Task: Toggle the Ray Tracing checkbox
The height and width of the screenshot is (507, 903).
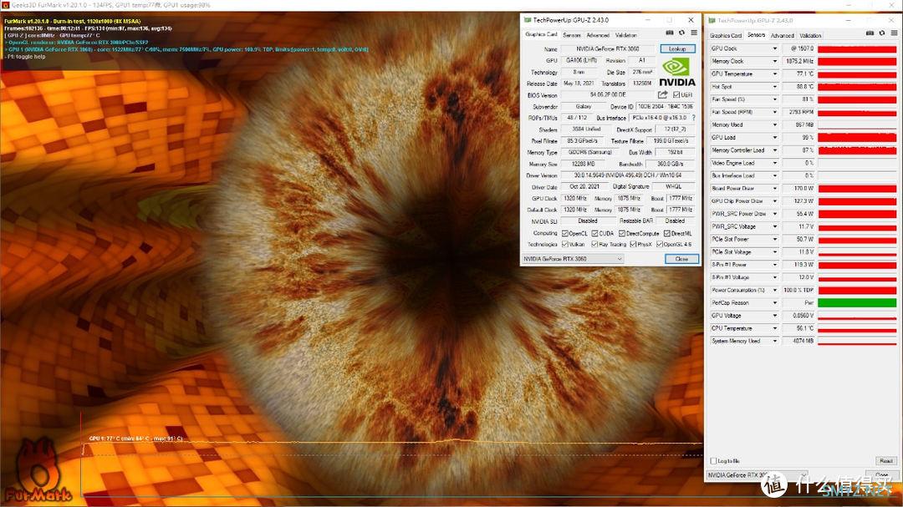Action: 595,245
